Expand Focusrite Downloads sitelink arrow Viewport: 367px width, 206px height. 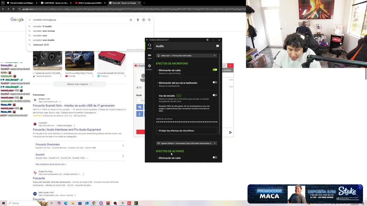click(x=123, y=146)
